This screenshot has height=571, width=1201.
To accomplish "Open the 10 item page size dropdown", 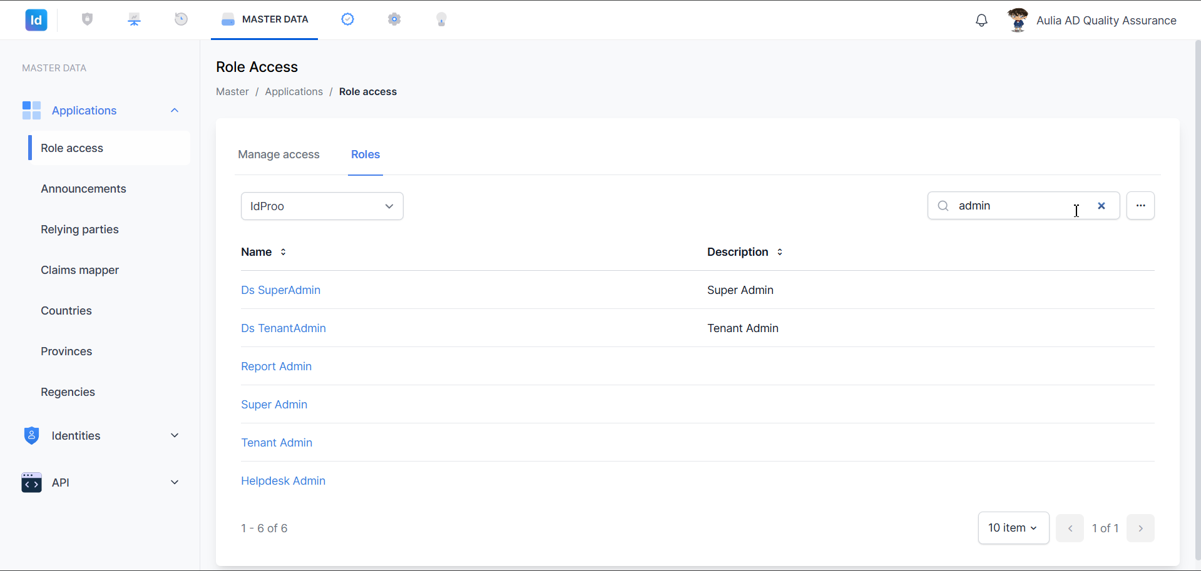I will tap(1013, 528).
